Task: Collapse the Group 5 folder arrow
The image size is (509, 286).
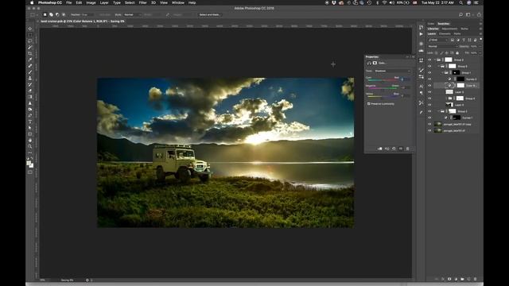Action: [x=438, y=66]
